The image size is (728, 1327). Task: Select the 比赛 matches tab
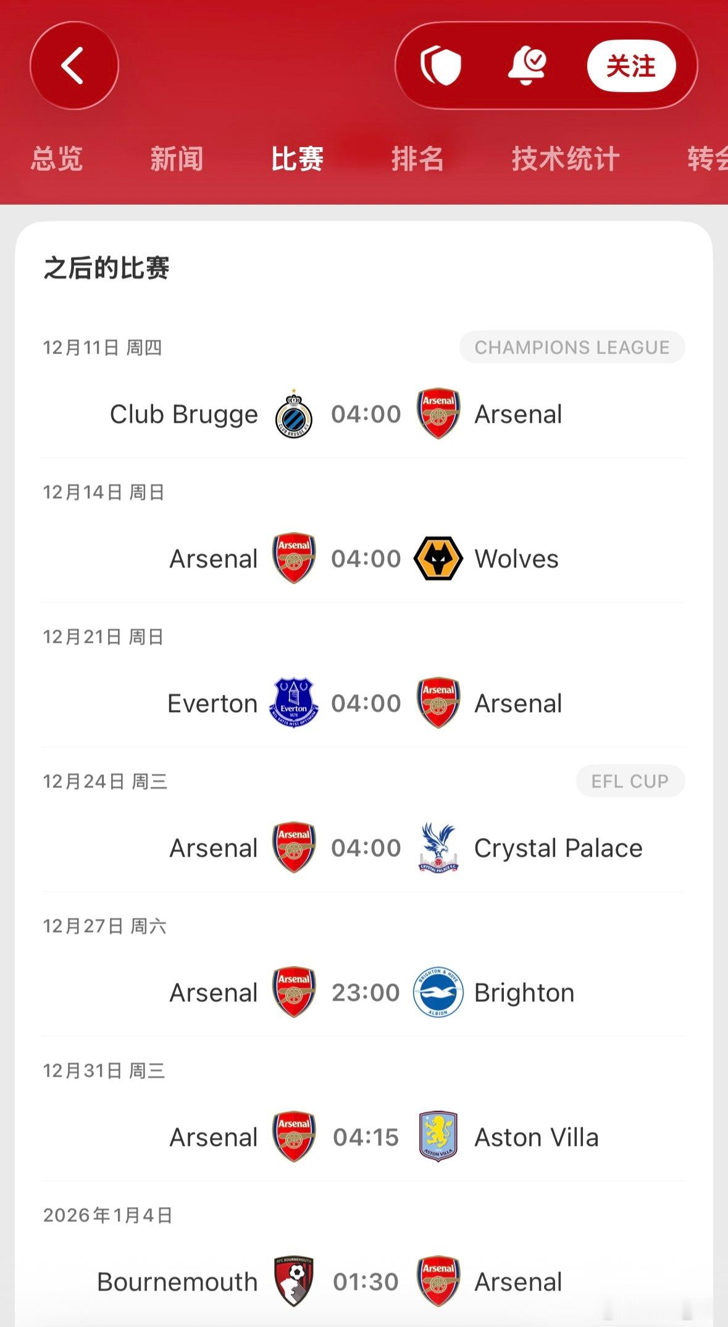click(x=297, y=159)
